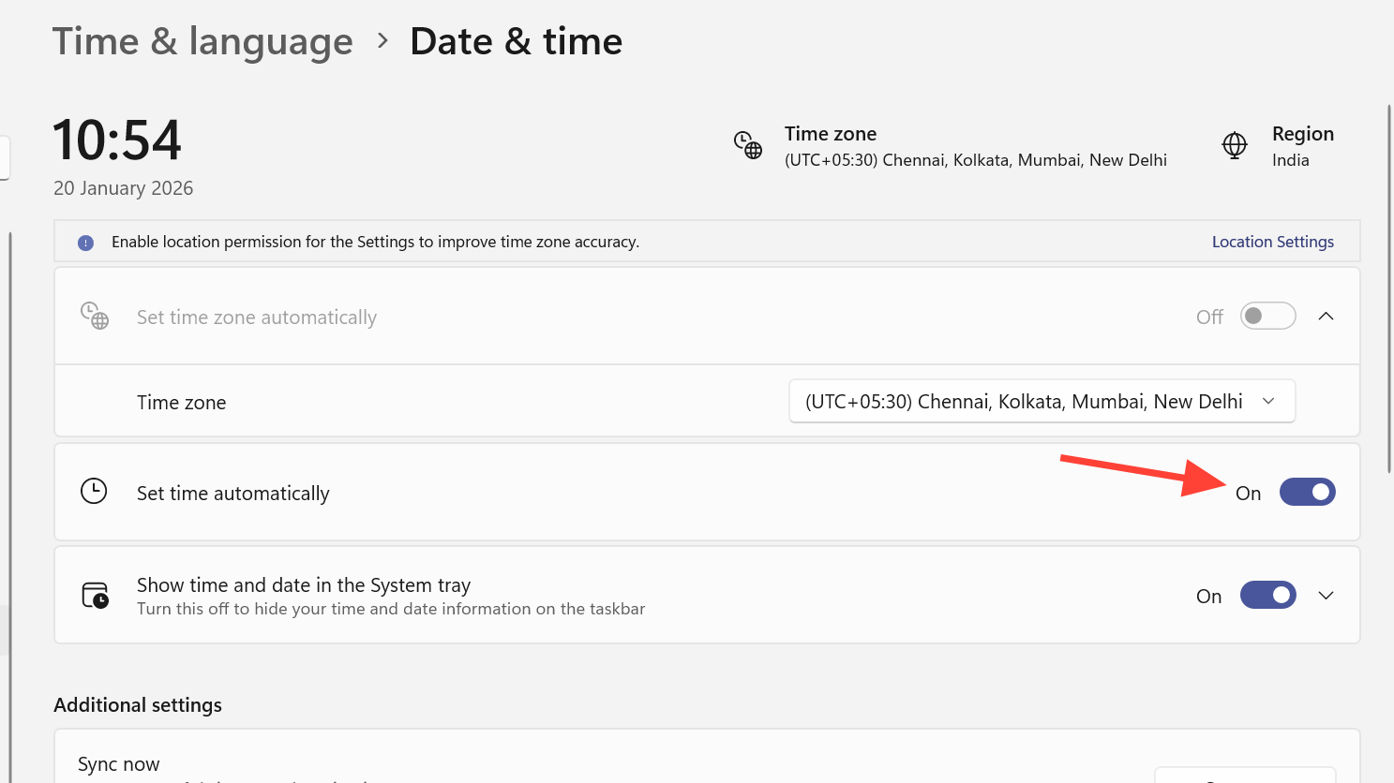Click the Region India label
This screenshot has height=783, width=1394.
tap(1291, 160)
